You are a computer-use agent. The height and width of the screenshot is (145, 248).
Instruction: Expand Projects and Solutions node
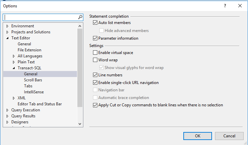point(7,32)
